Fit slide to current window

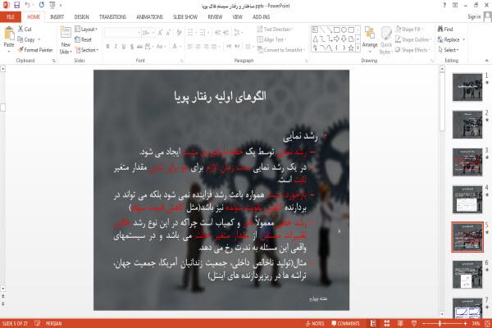(487, 324)
